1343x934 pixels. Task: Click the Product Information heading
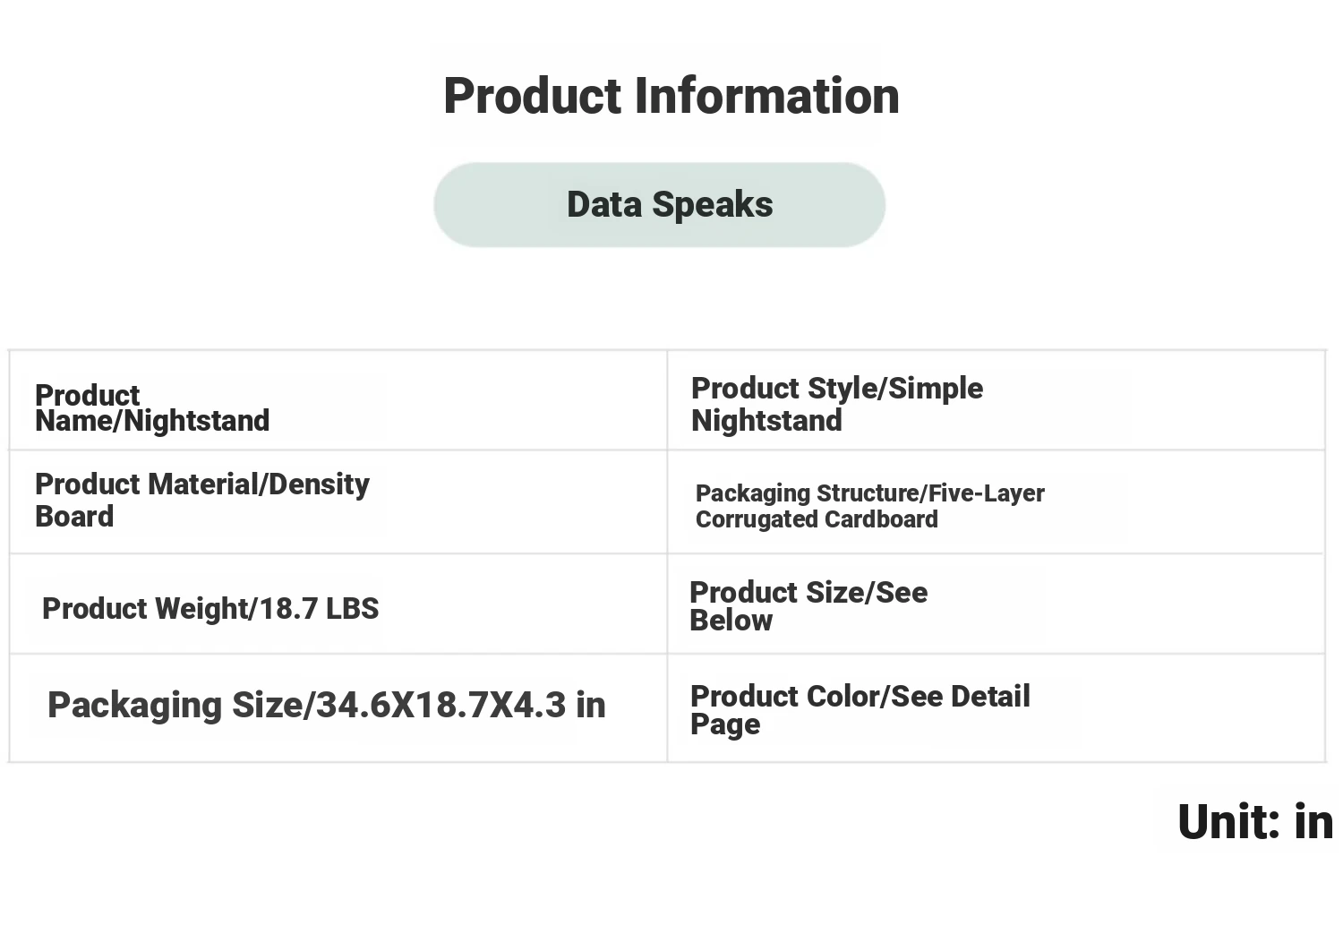click(x=671, y=96)
